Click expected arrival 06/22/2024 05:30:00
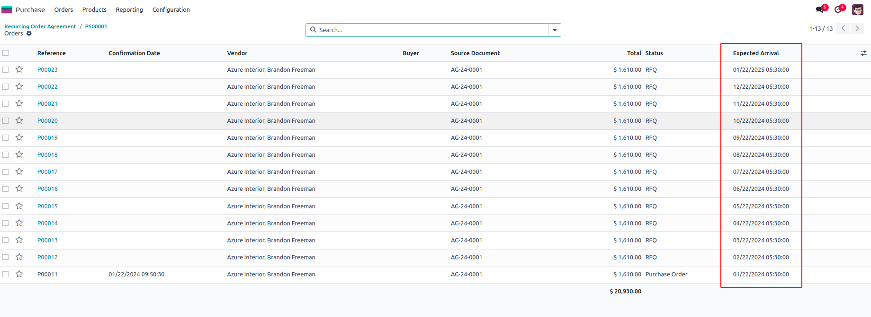The image size is (871, 317). point(761,188)
